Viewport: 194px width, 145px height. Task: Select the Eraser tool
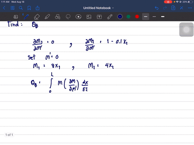[37, 17]
